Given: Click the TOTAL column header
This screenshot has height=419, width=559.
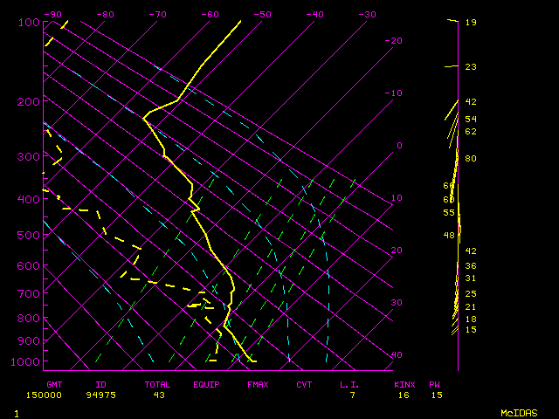Looking at the screenshot, I should point(158,384).
